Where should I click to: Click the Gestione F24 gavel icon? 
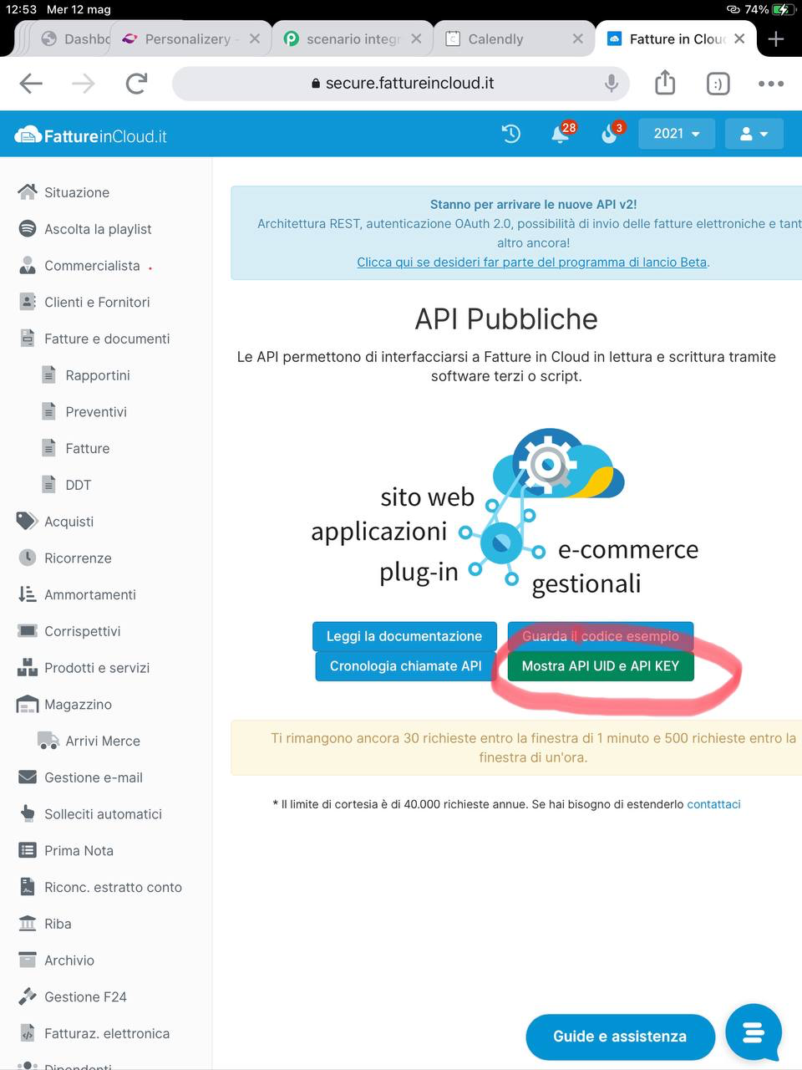click(28, 996)
